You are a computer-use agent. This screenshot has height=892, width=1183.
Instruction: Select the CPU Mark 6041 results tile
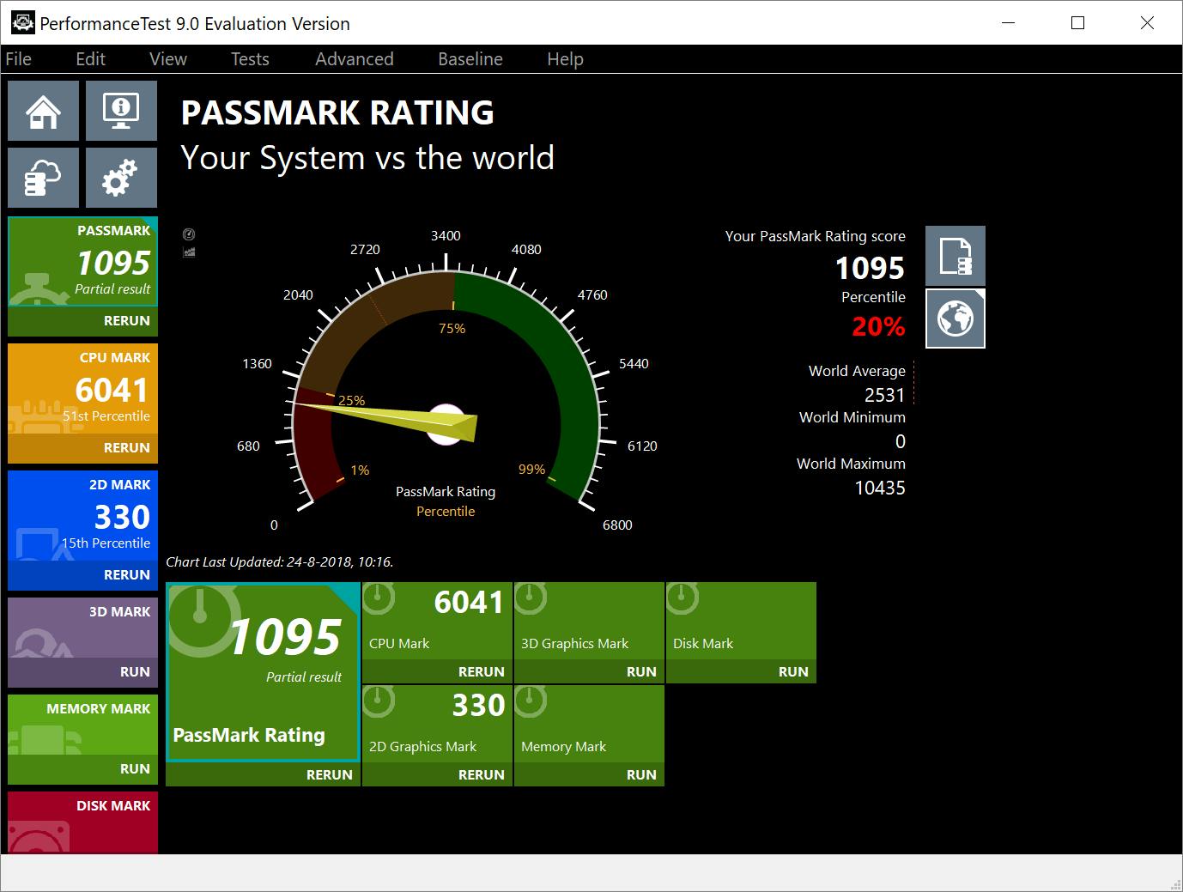[x=437, y=621]
